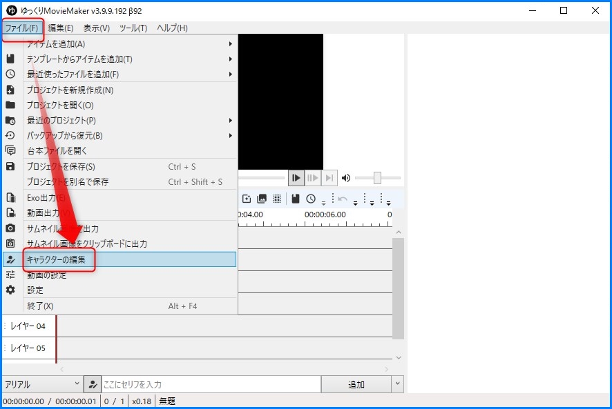The image size is (612, 409).
Task: Click the 無題 project name in status bar
Action: tap(167, 401)
